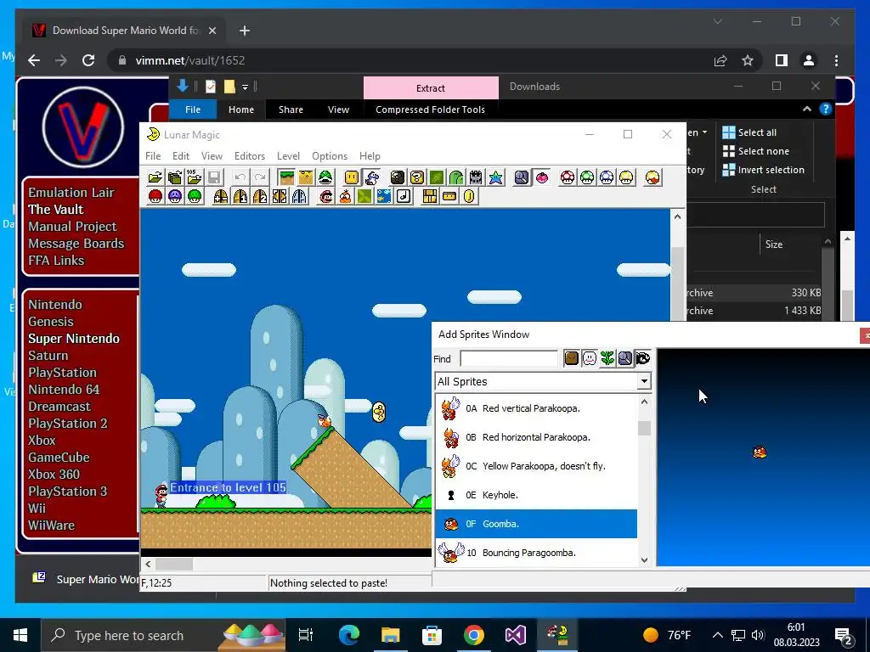Click Select all in Explorer ribbon
This screenshot has height=652, width=870.
point(749,132)
